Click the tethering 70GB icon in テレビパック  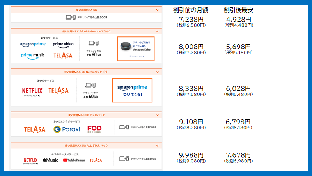(124, 127)
